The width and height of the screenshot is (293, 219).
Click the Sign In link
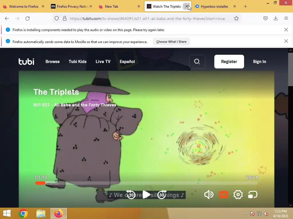tap(259, 62)
